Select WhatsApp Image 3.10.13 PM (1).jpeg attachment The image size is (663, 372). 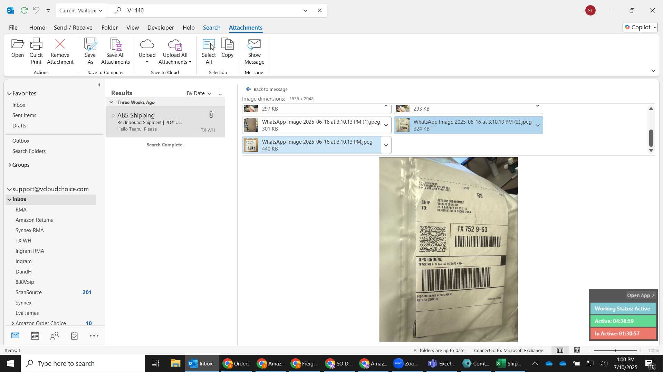coord(312,125)
